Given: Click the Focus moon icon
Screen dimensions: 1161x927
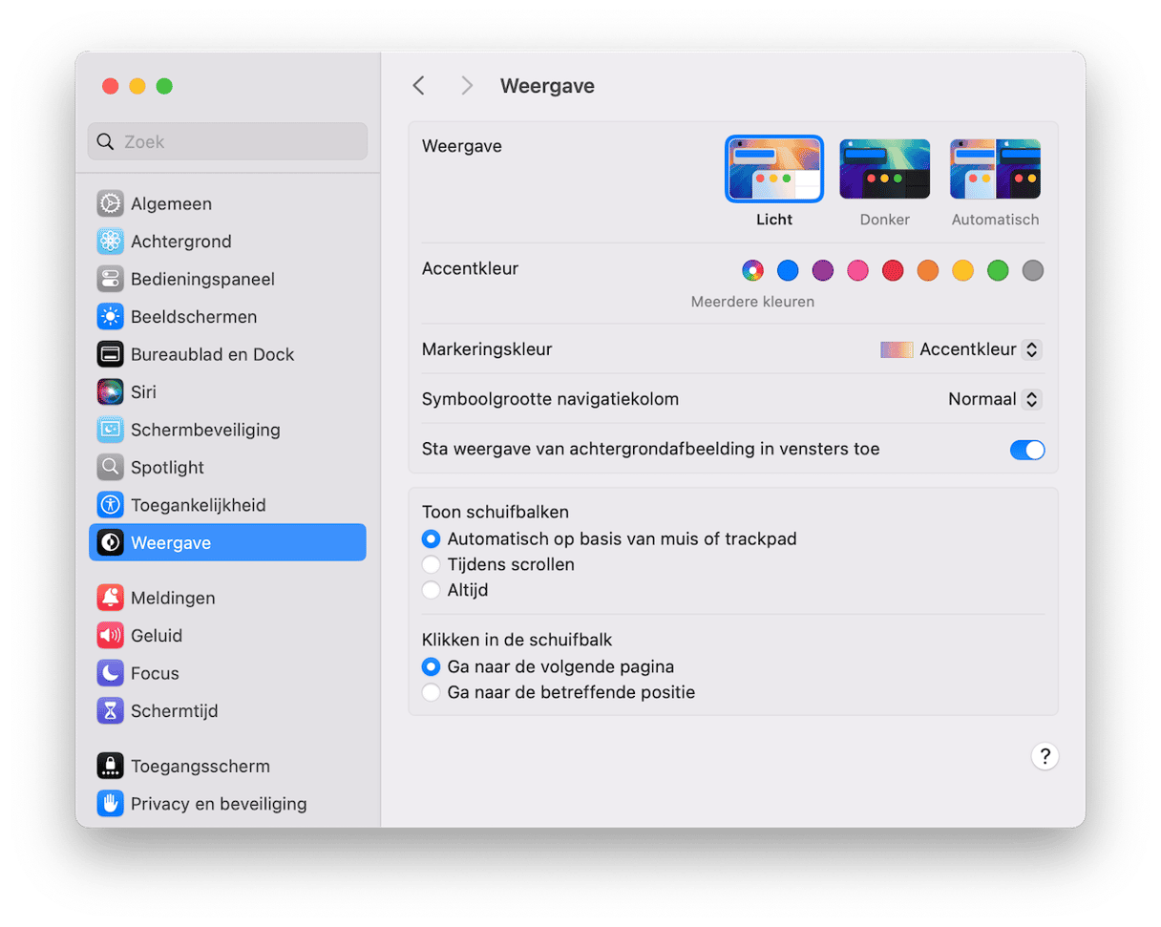Looking at the screenshot, I should pos(111,673).
